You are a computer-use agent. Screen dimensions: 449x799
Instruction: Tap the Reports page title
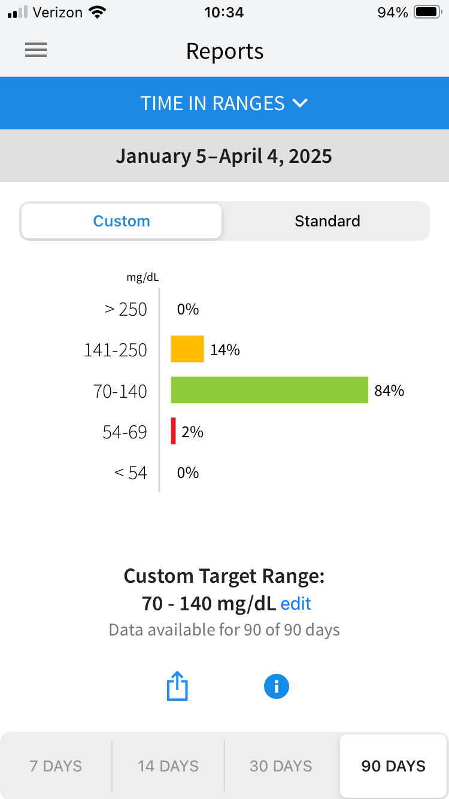pyautogui.click(x=224, y=51)
